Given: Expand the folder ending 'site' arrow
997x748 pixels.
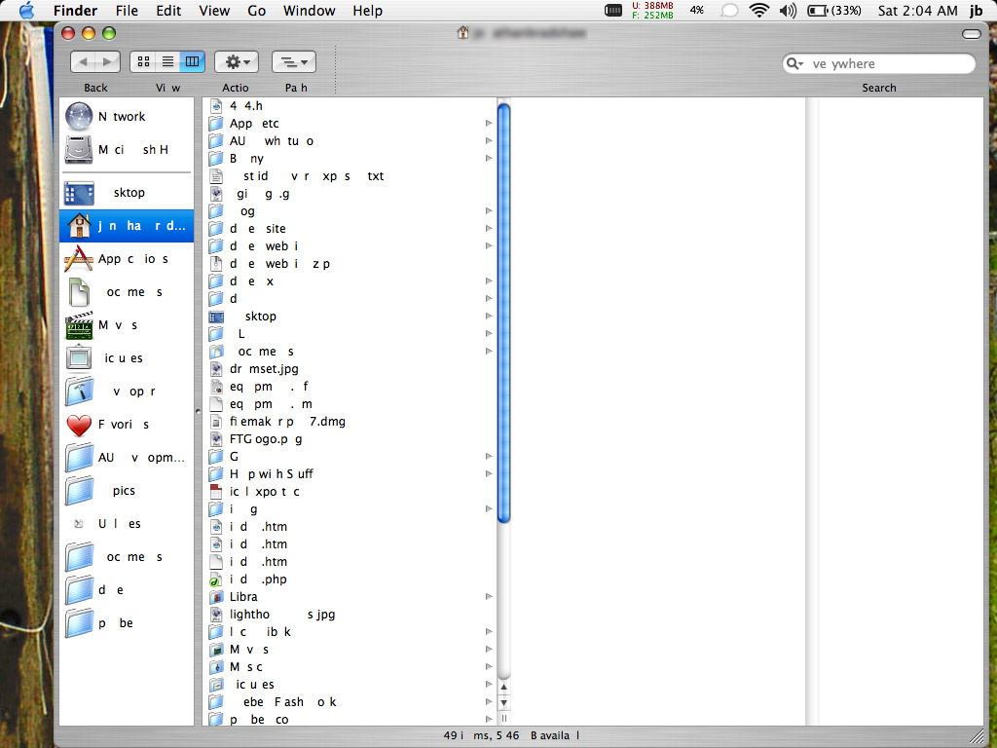Looking at the screenshot, I should [489, 228].
